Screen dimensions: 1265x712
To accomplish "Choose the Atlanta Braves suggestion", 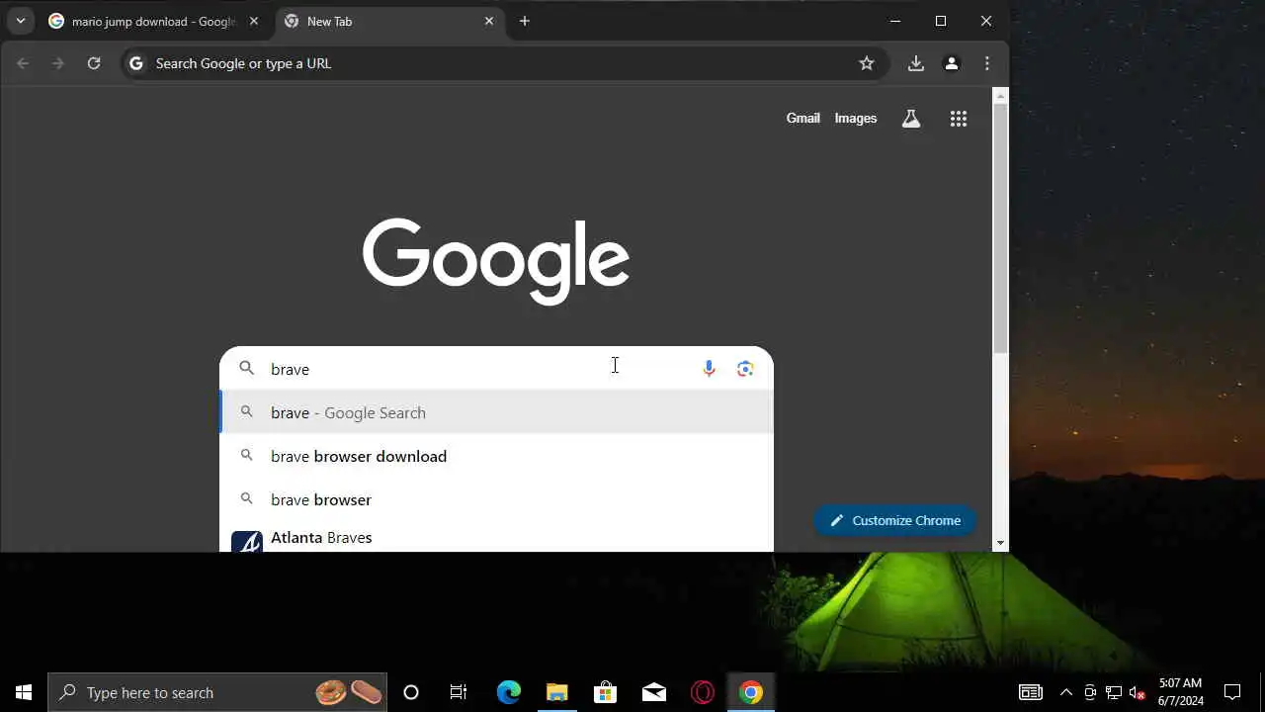I will (x=496, y=537).
